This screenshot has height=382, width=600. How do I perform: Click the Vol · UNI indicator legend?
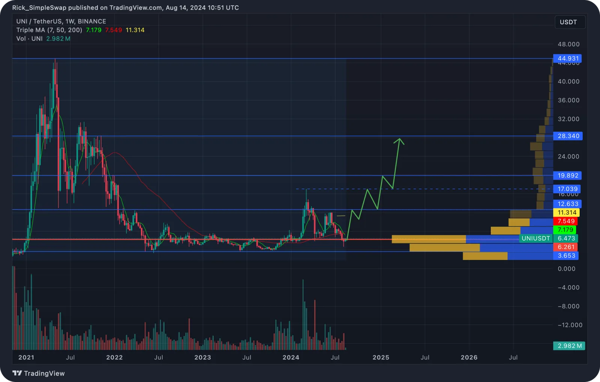coord(29,39)
